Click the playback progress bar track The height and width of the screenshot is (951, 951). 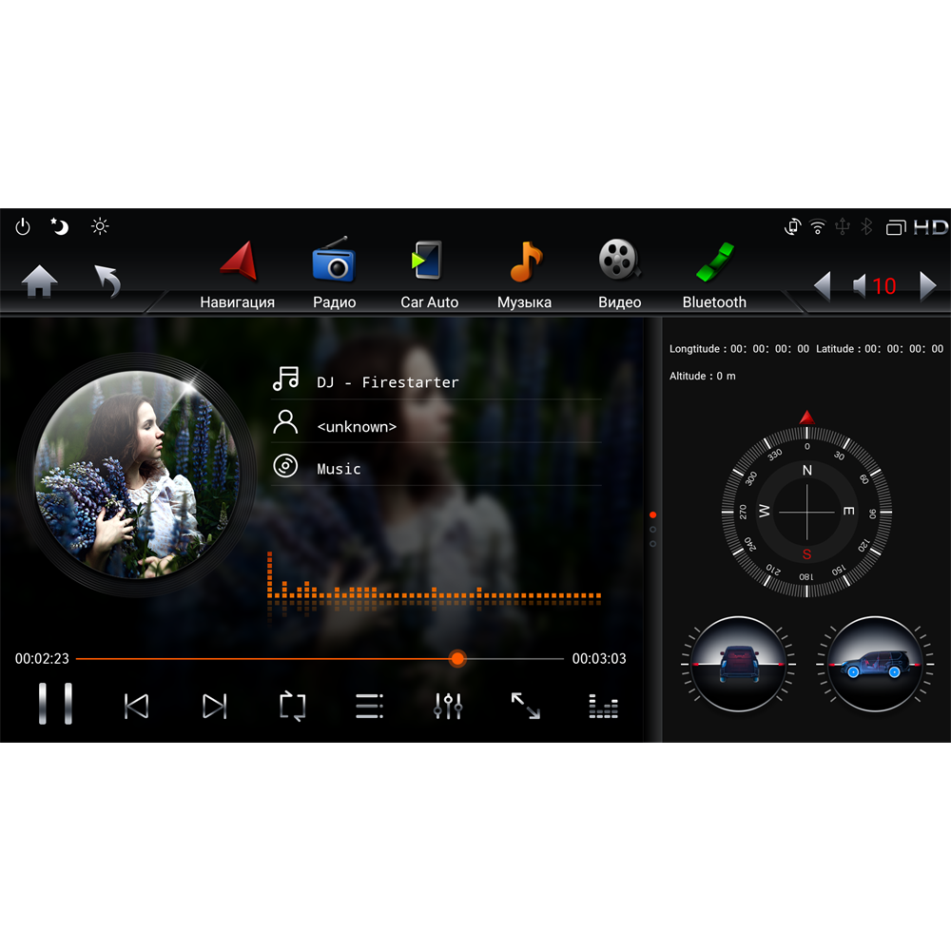(x=320, y=659)
